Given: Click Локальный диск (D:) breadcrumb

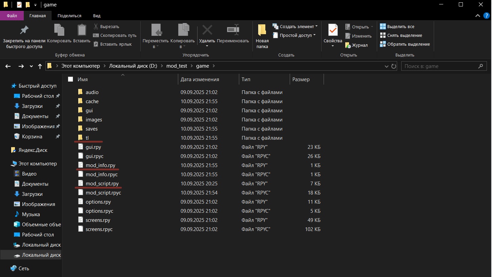Looking at the screenshot, I should pyautogui.click(x=133, y=66).
